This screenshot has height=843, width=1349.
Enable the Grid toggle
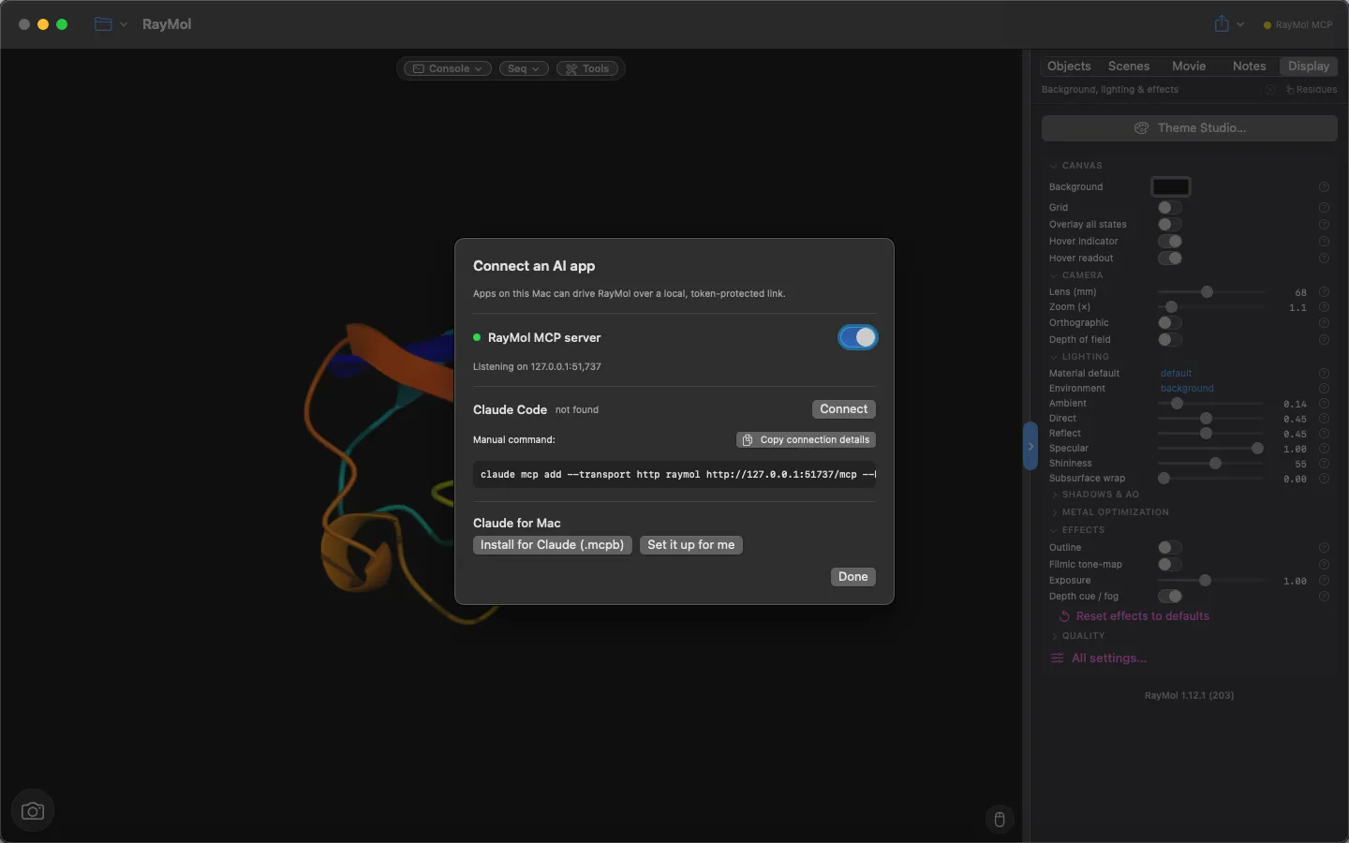(x=1170, y=208)
